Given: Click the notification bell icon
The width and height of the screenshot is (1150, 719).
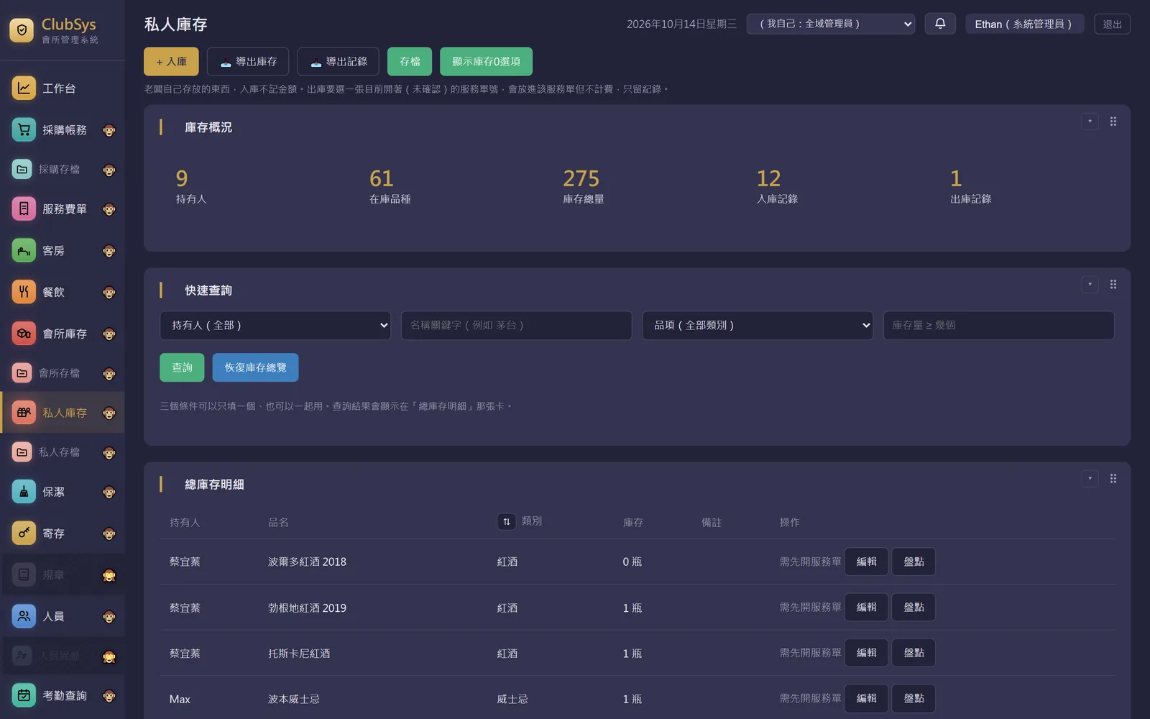Looking at the screenshot, I should pyautogui.click(x=940, y=24).
